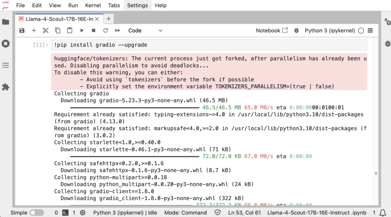Close the Llama-4-Scout notebook tab
The height and width of the screenshot is (217, 391).
pyautogui.click(x=97, y=19)
